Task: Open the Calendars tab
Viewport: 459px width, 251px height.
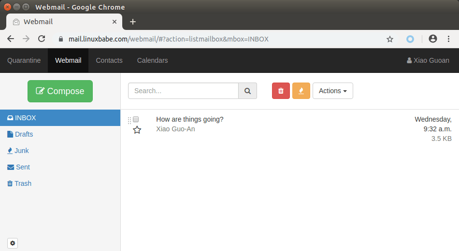Action: (x=152, y=60)
